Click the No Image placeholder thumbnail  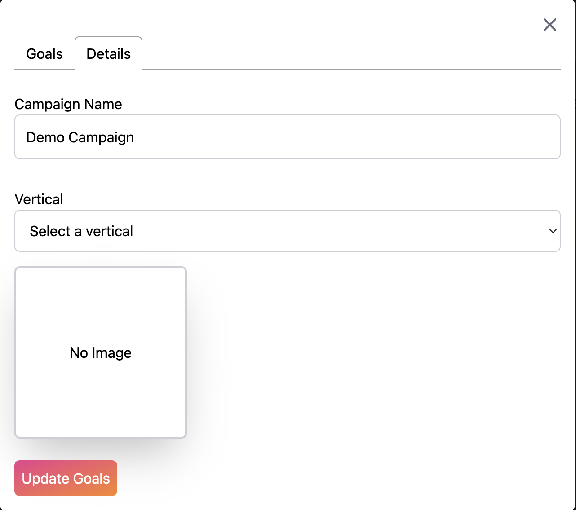[x=100, y=352]
